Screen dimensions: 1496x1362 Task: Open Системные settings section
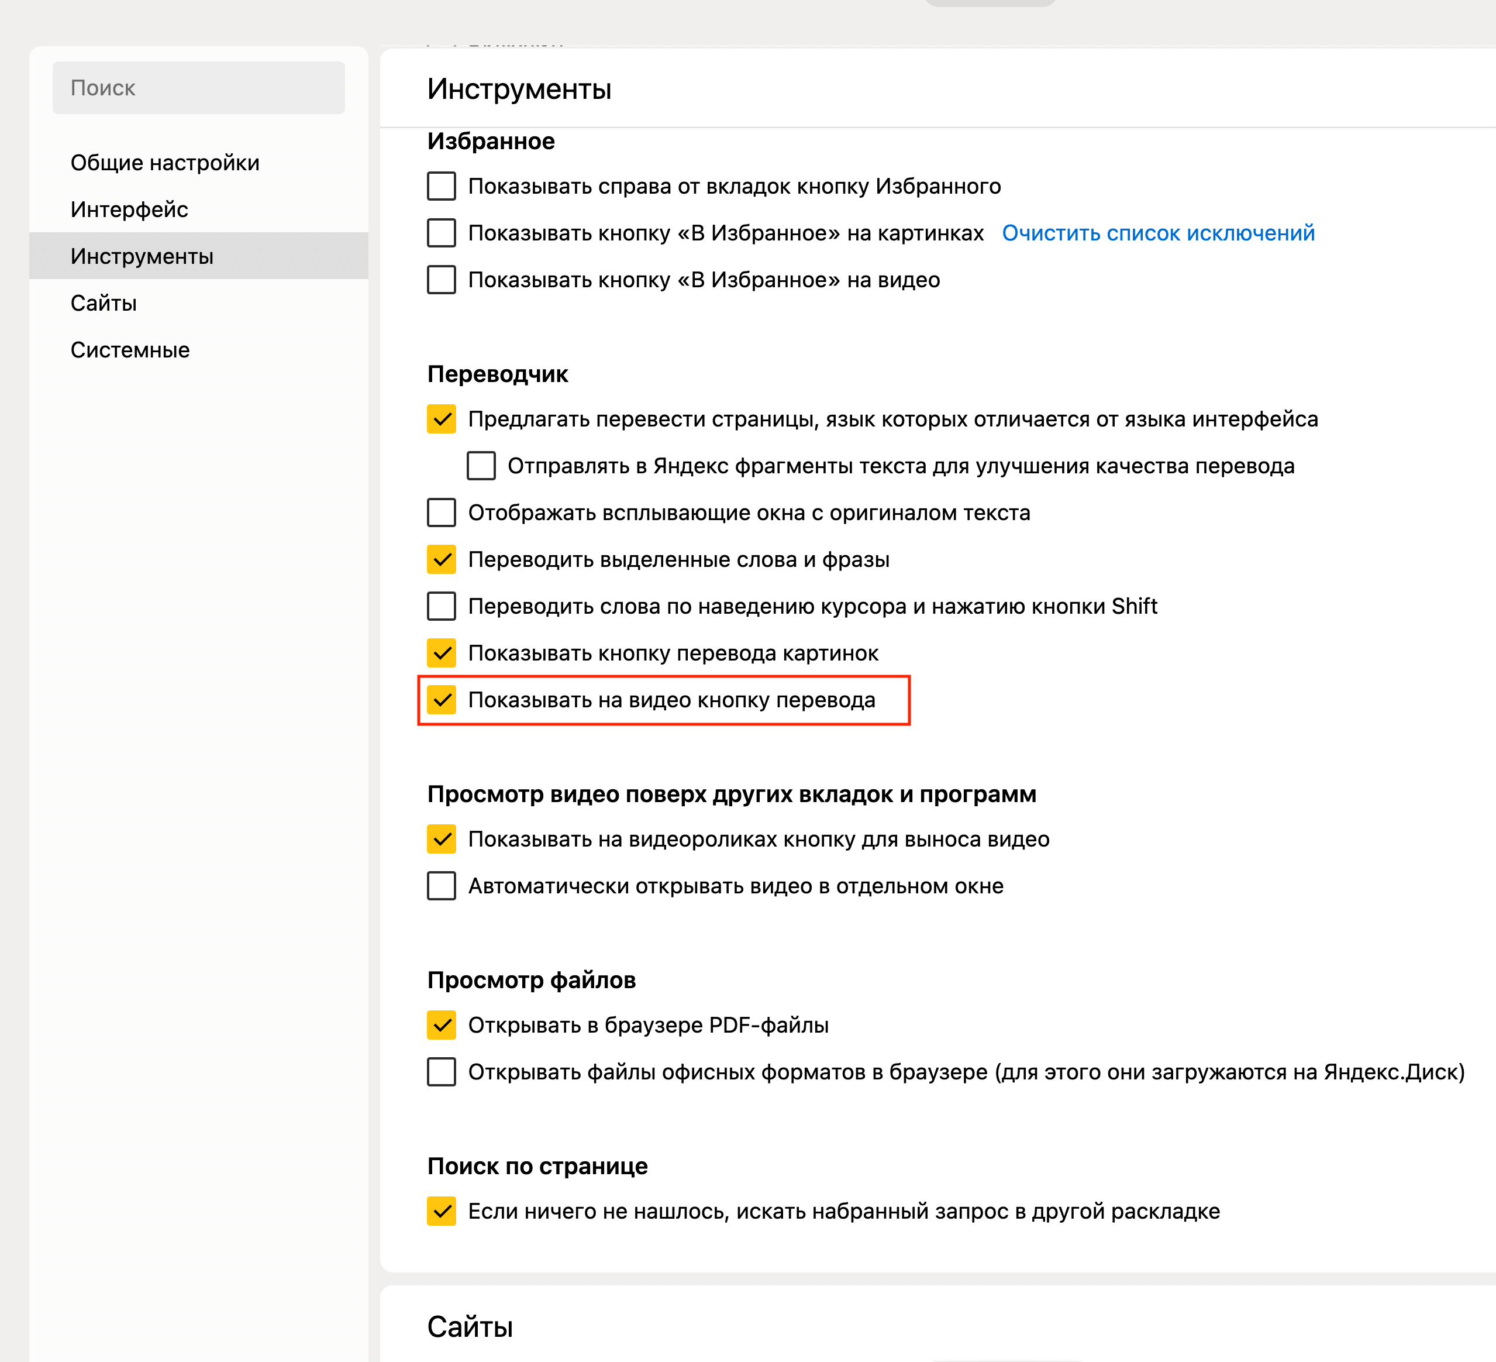coord(130,350)
